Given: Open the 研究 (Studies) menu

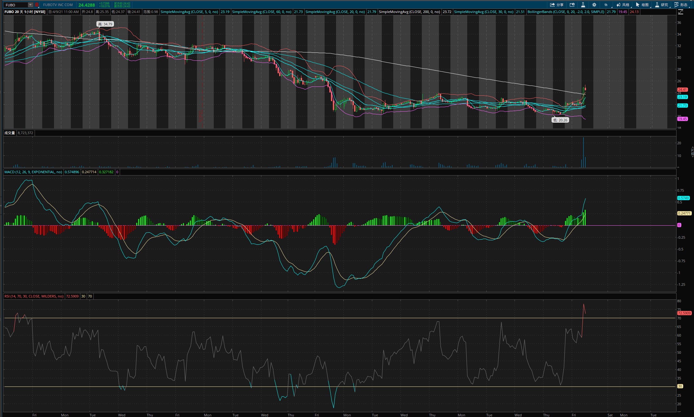Looking at the screenshot, I should (662, 5).
